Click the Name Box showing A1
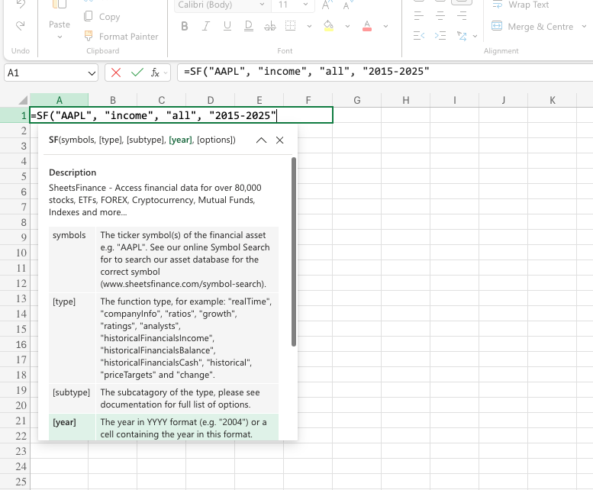The image size is (593, 490). pyautogui.click(x=45, y=73)
